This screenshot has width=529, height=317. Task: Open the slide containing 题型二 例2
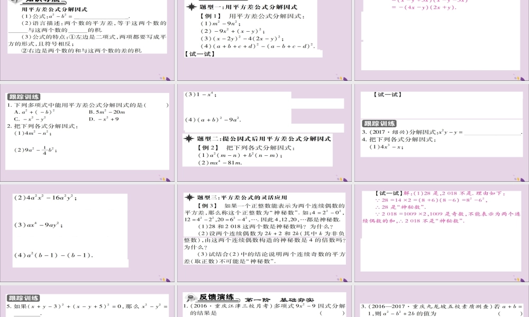(264, 133)
